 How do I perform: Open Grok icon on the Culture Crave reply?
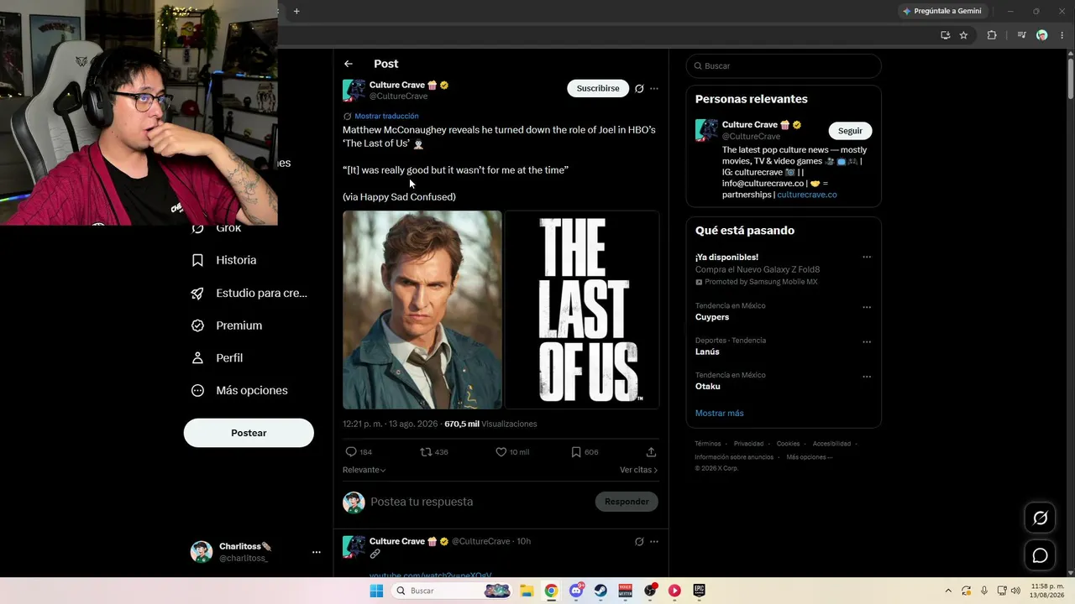pyautogui.click(x=639, y=542)
